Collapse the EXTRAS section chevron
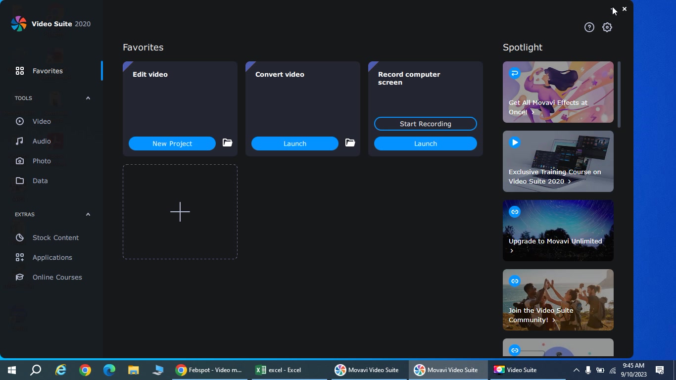Viewport: 676px width, 380px height. click(88, 214)
